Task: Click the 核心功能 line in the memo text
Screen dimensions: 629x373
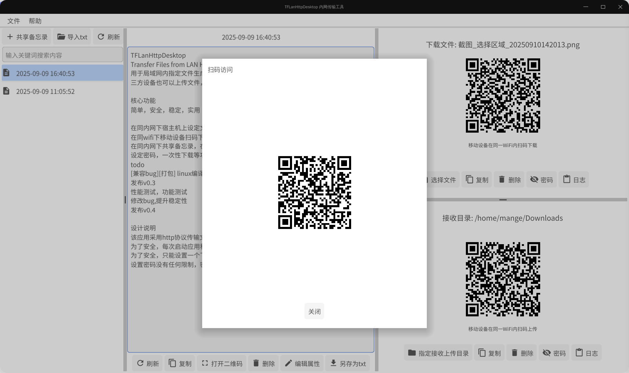Action: tap(143, 101)
